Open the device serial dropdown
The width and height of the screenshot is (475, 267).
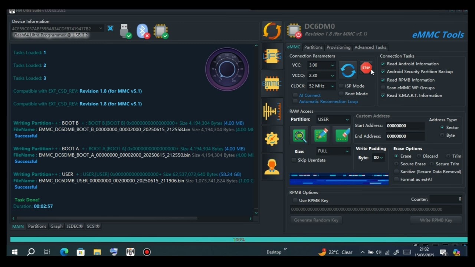57,29
